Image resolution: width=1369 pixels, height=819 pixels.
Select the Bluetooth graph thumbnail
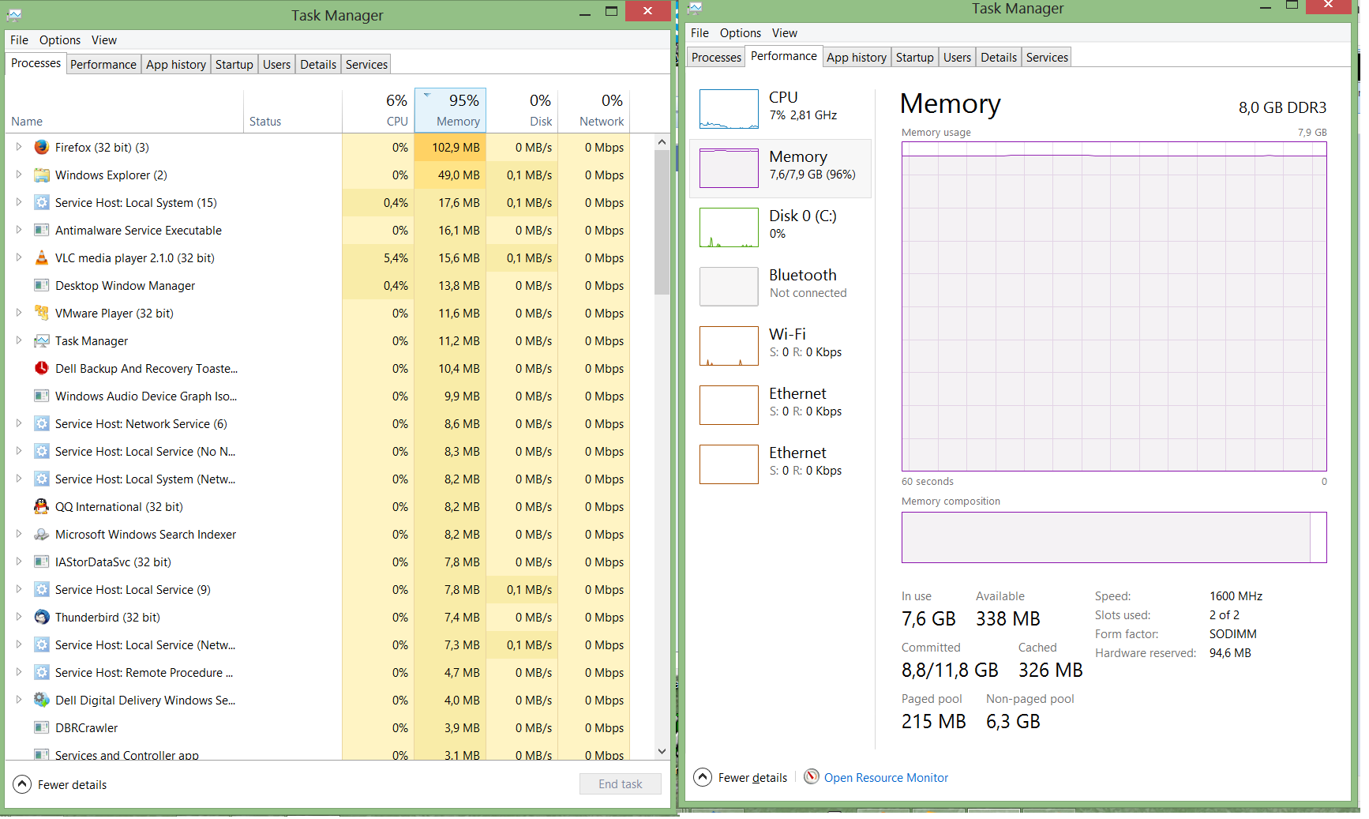click(x=729, y=287)
